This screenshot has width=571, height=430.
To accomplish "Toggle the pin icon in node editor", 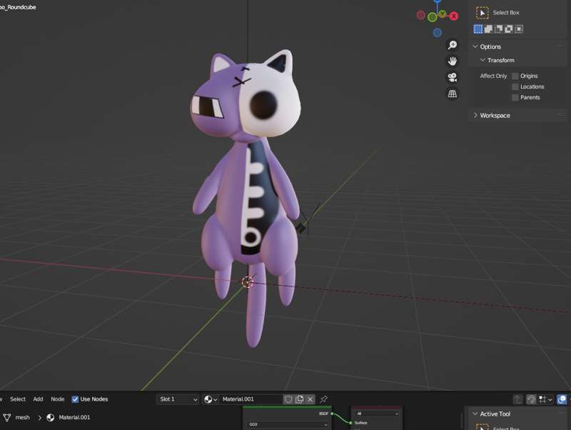I will (323, 399).
